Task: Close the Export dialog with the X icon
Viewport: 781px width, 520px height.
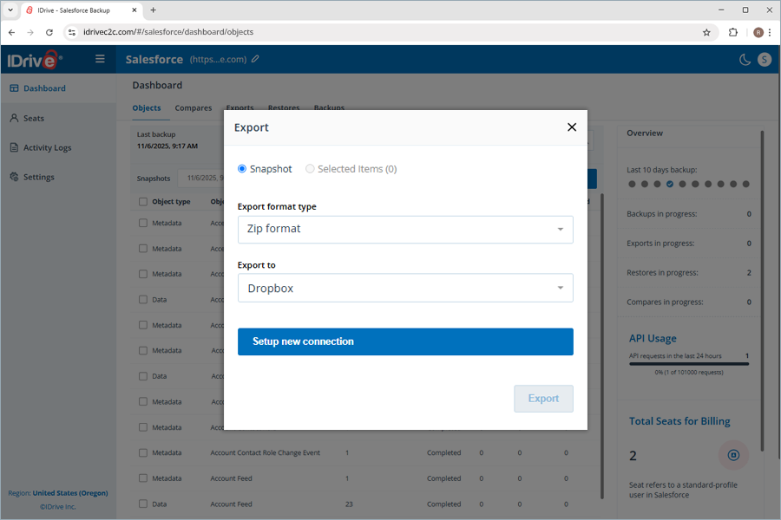Action: pyautogui.click(x=572, y=127)
